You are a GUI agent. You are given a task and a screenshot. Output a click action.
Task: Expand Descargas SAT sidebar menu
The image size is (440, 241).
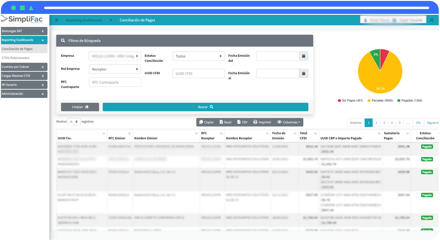[x=24, y=31]
